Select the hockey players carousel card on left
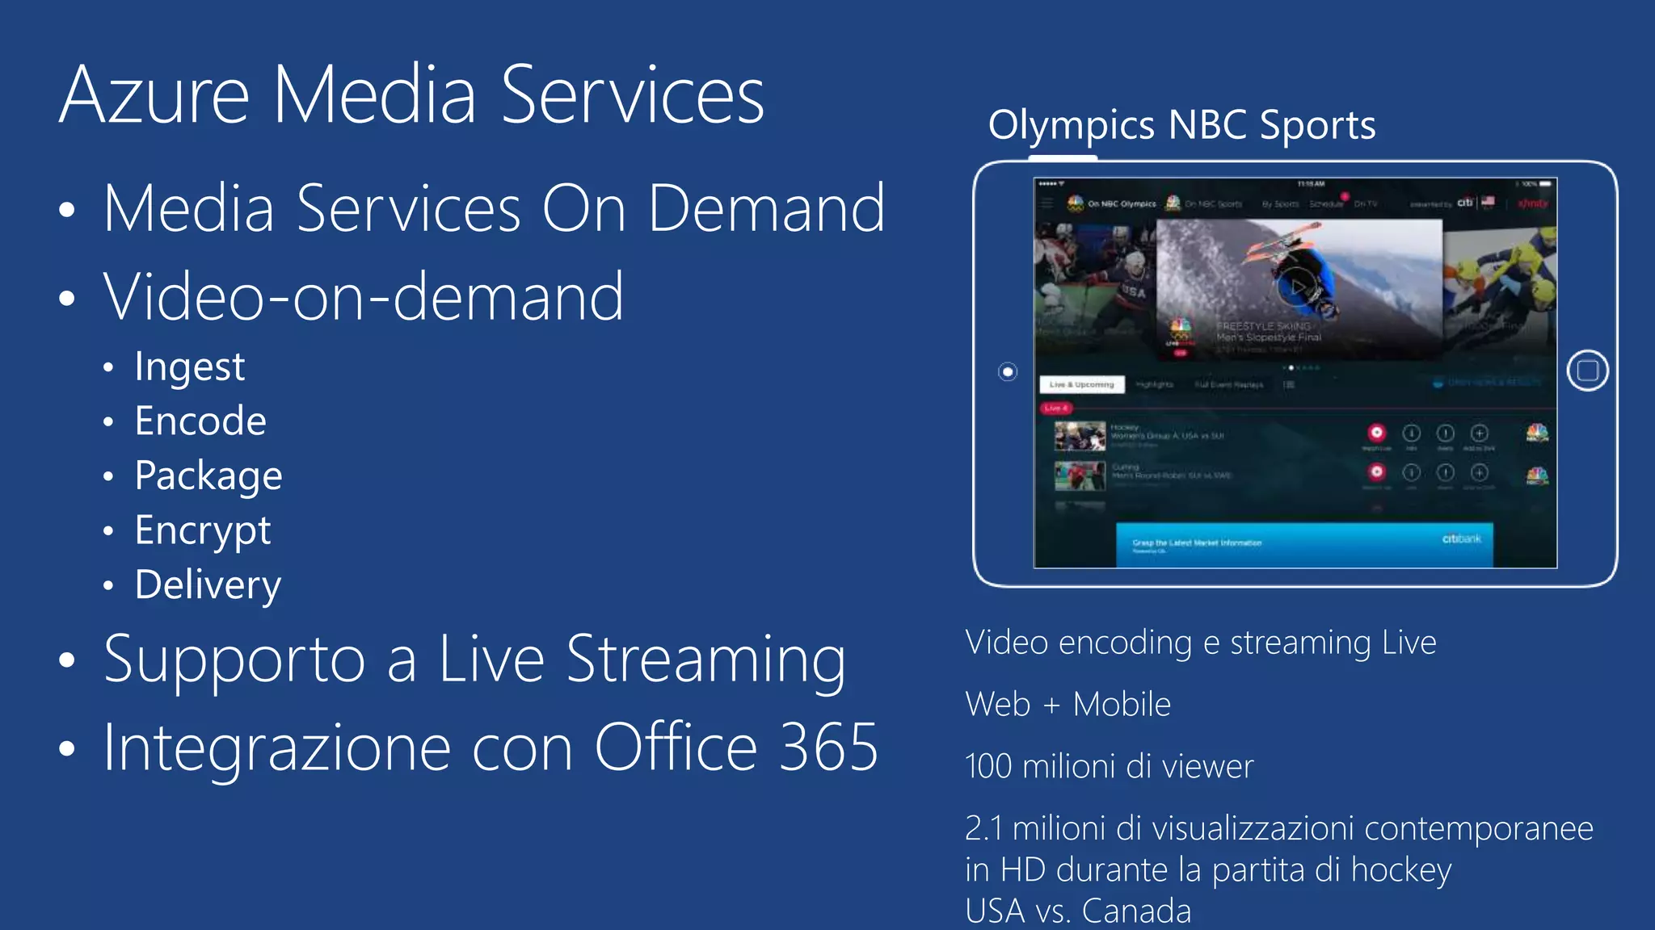1655x930 pixels. click(1095, 283)
